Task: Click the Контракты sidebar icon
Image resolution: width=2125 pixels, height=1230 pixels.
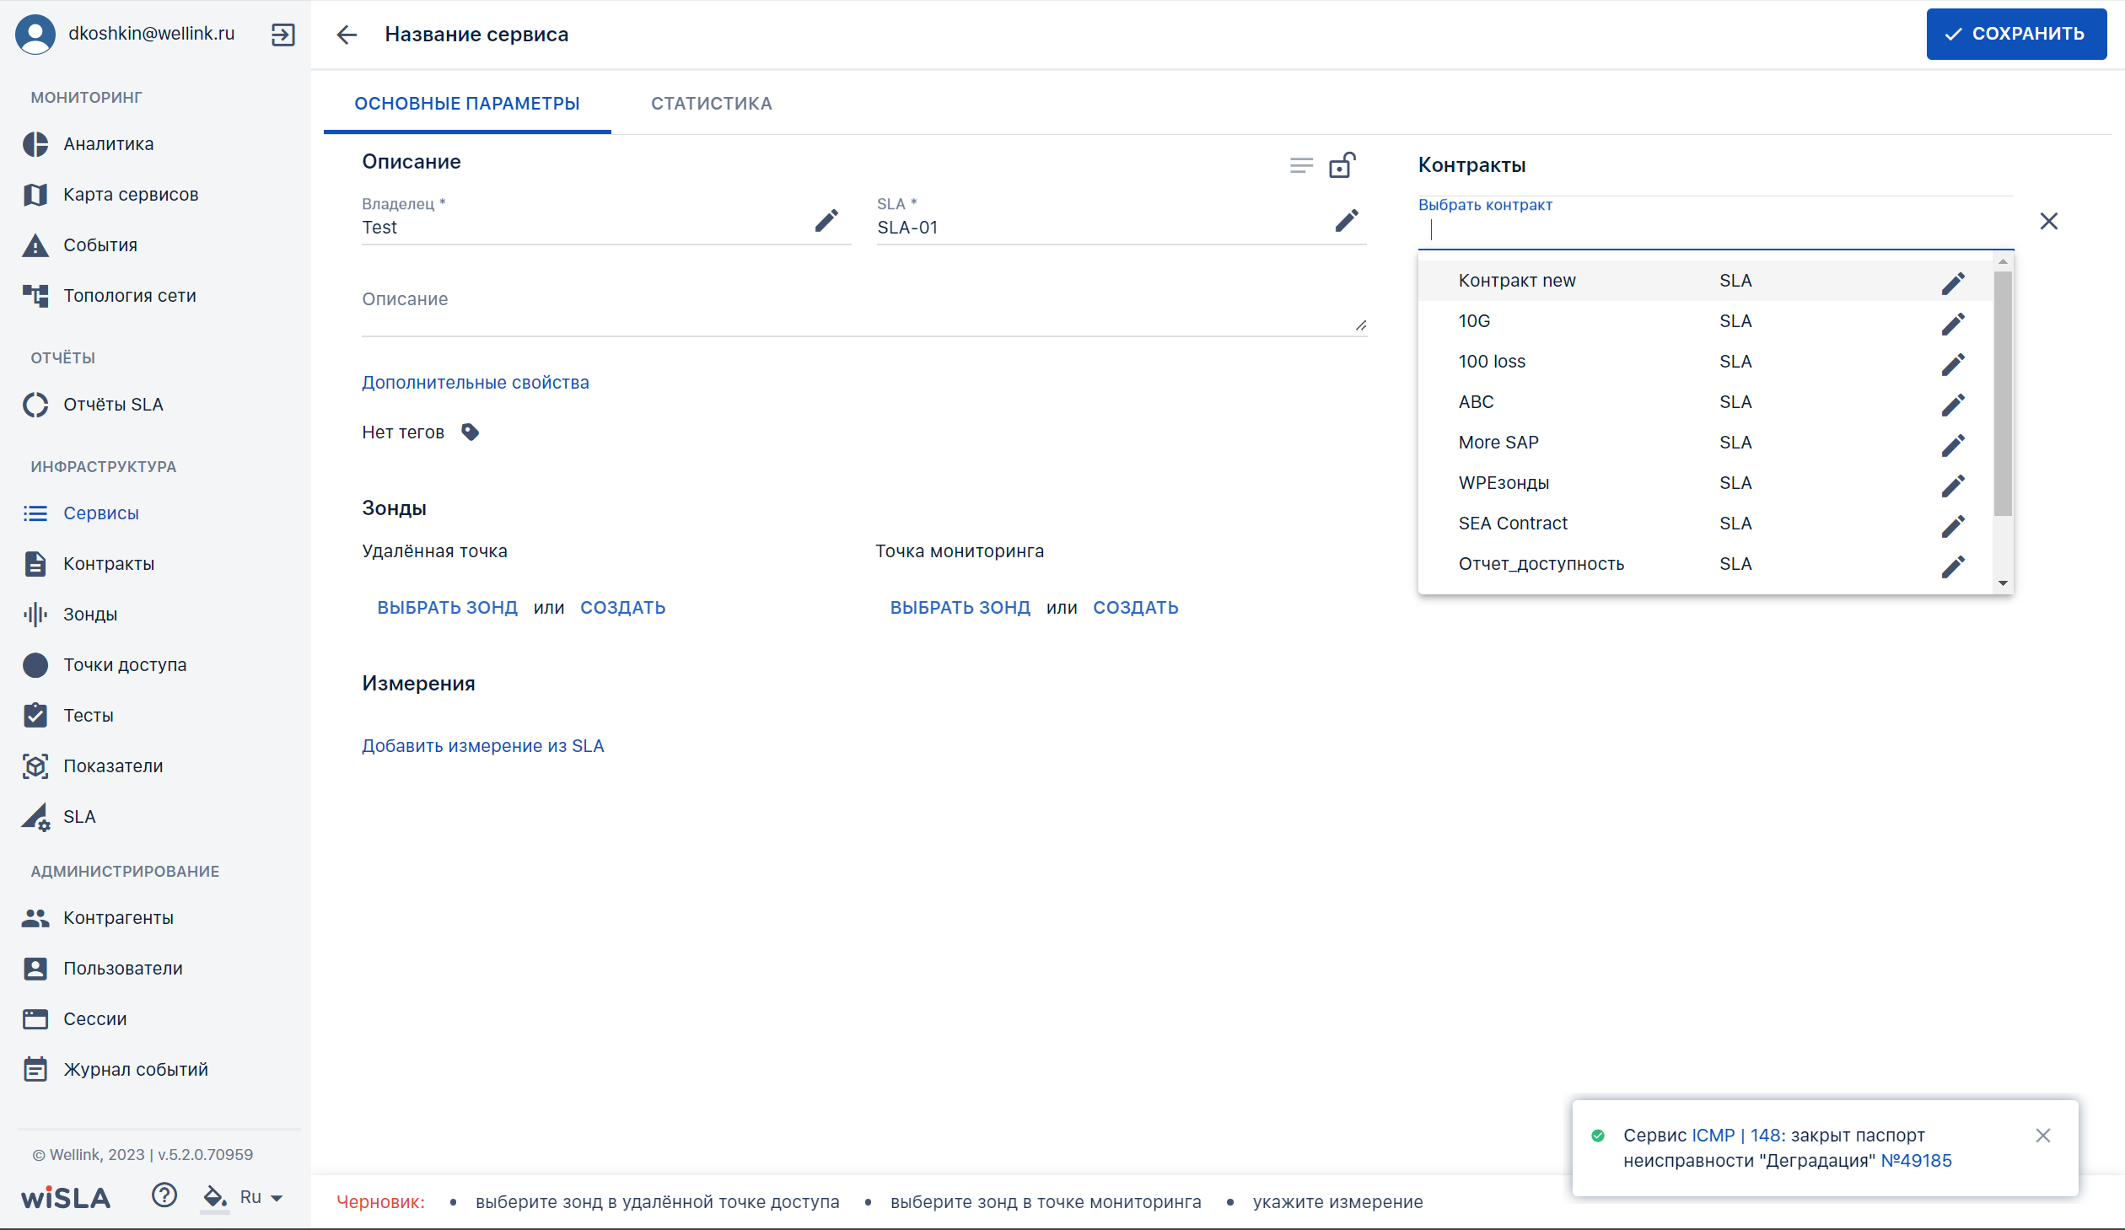Action: pyautogui.click(x=35, y=564)
